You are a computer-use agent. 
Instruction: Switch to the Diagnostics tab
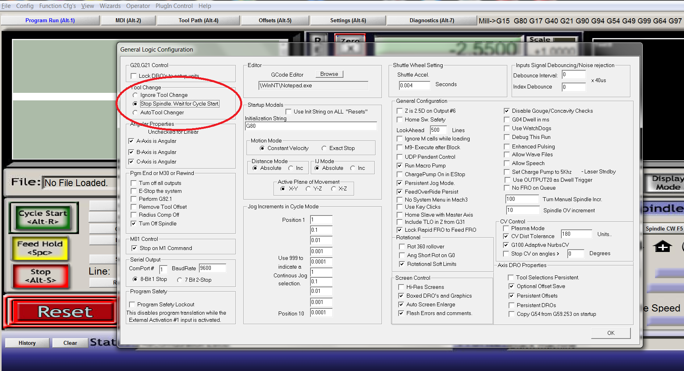tap(432, 20)
